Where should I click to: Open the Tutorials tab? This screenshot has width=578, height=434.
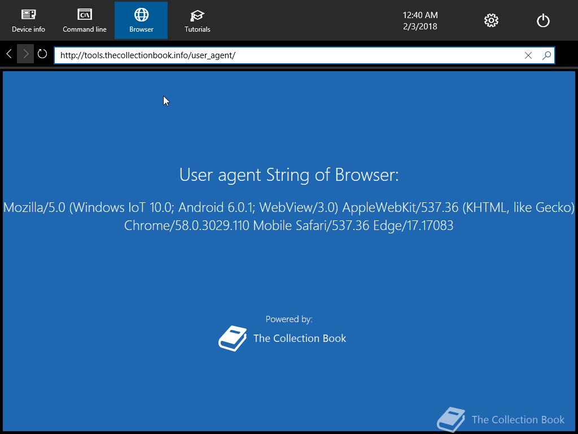pos(197,20)
